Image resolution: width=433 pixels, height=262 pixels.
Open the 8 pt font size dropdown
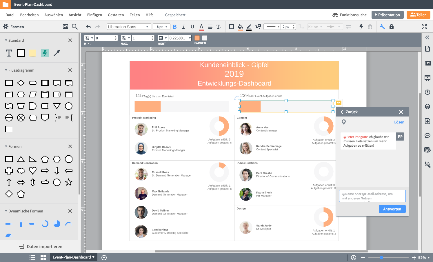coord(161,27)
